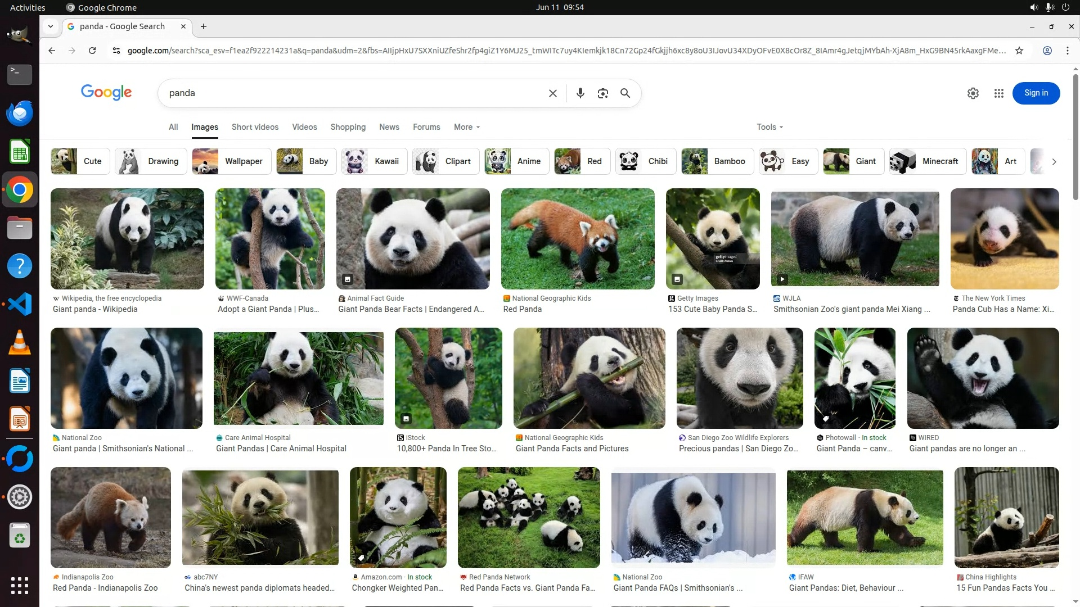Clear the search box with X icon

coord(552,93)
